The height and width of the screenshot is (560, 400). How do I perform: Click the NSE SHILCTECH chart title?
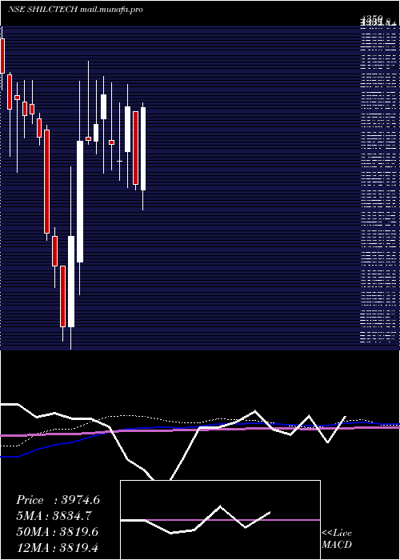[x=75, y=10]
